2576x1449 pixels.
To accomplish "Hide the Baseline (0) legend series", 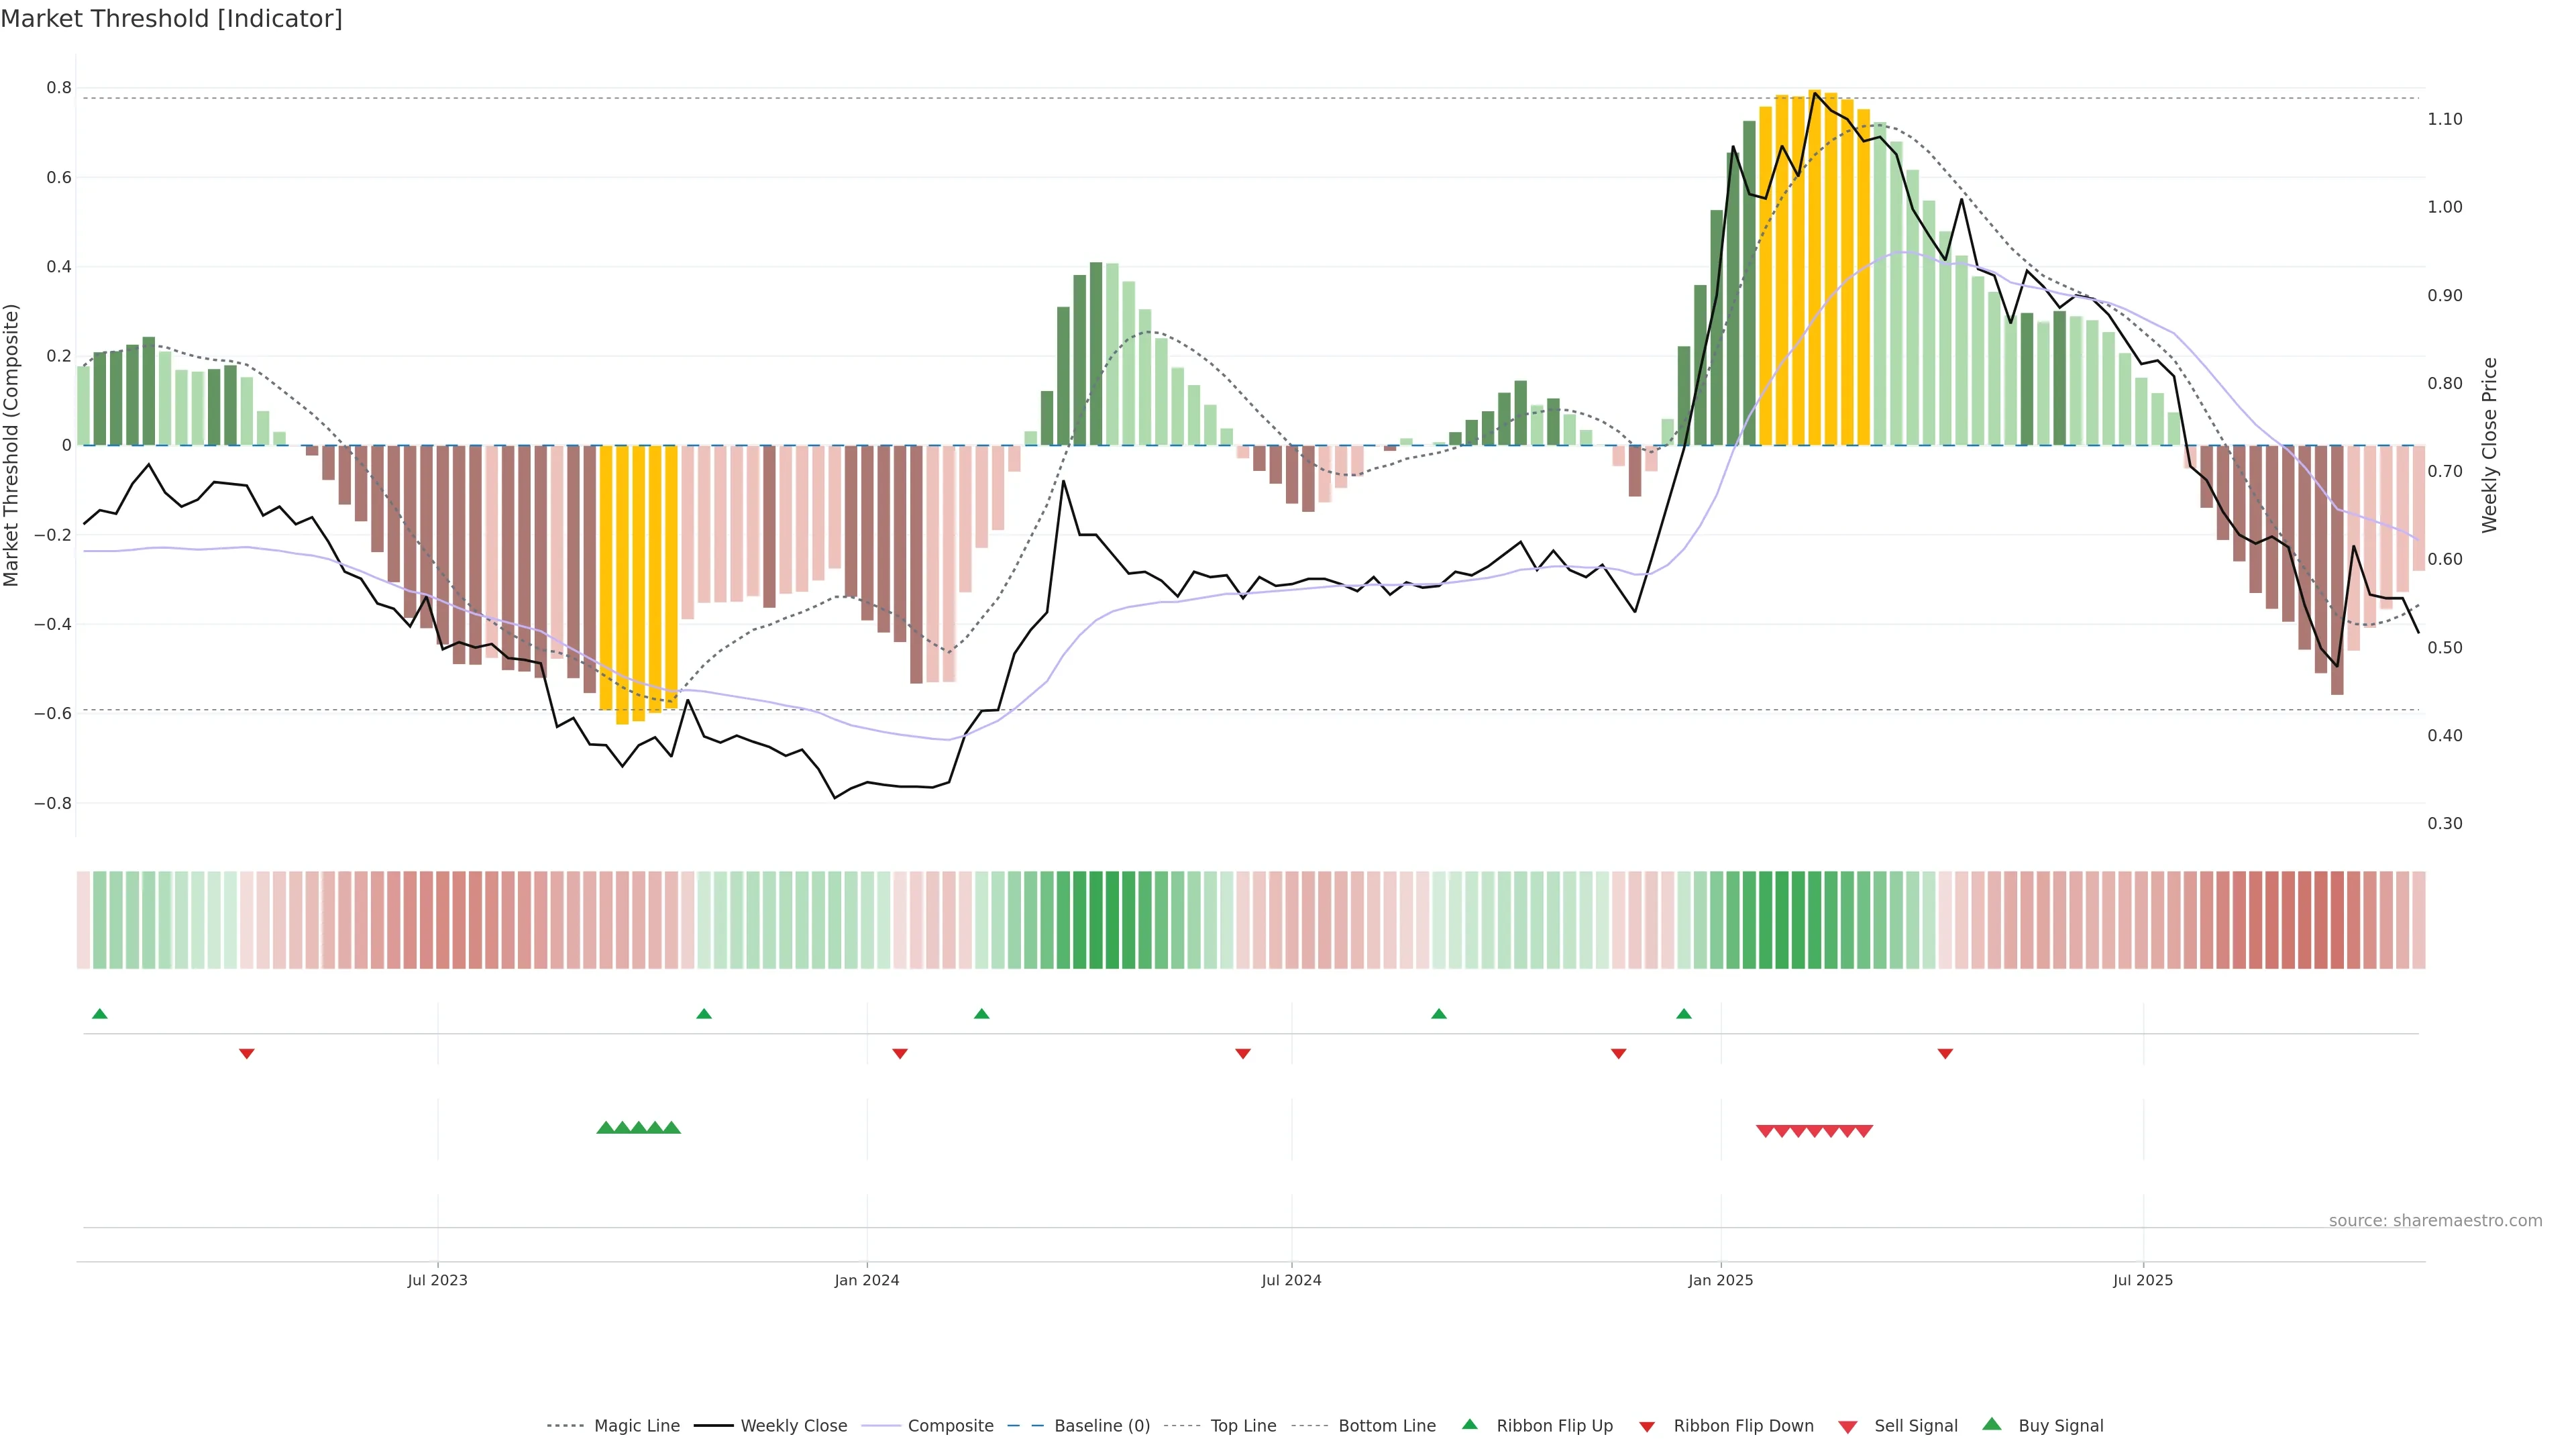I will point(1102,1426).
